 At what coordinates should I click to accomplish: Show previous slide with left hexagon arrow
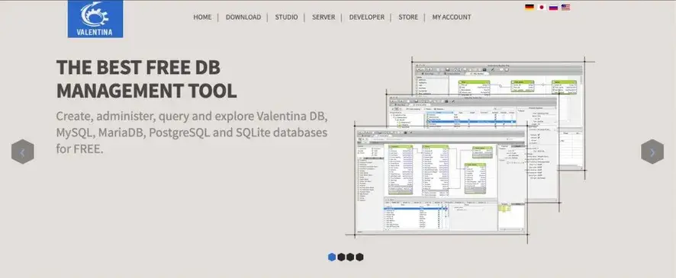click(22, 152)
